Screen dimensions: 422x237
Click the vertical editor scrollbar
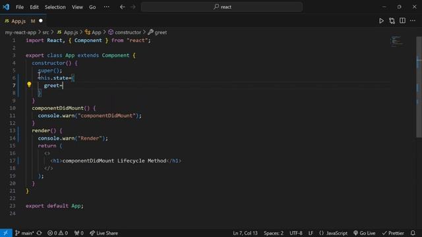click(x=419, y=88)
